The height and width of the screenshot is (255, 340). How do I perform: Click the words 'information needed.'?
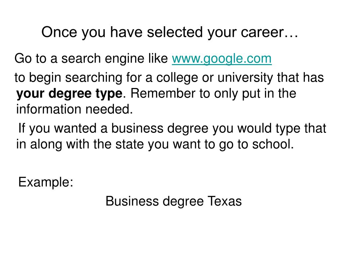(x=74, y=109)
